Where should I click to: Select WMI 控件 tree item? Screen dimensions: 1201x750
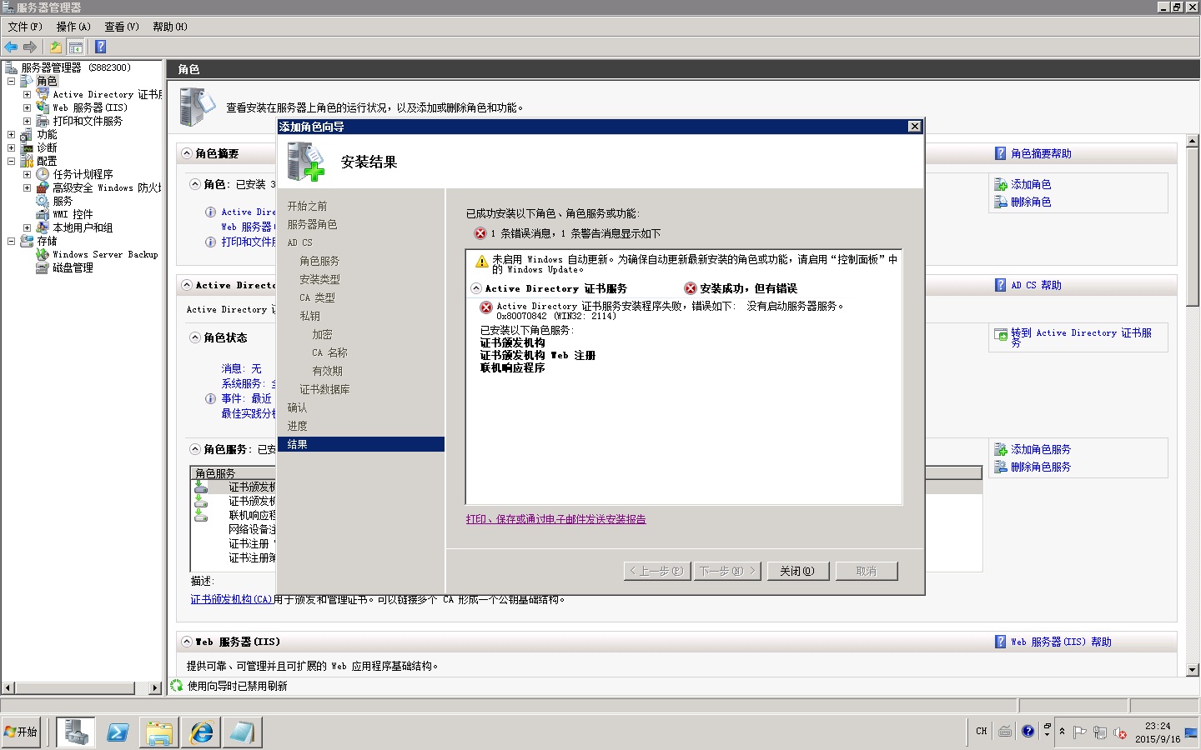[x=73, y=214]
